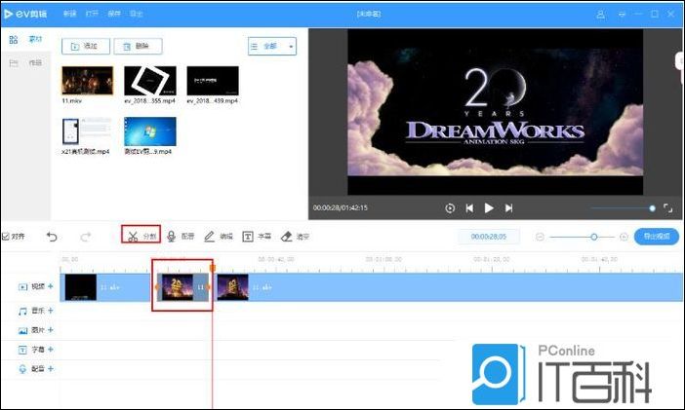Image resolution: width=685 pixels, height=410 pixels.
Task: Click the eraser clear tool
Action: tap(295, 236)
